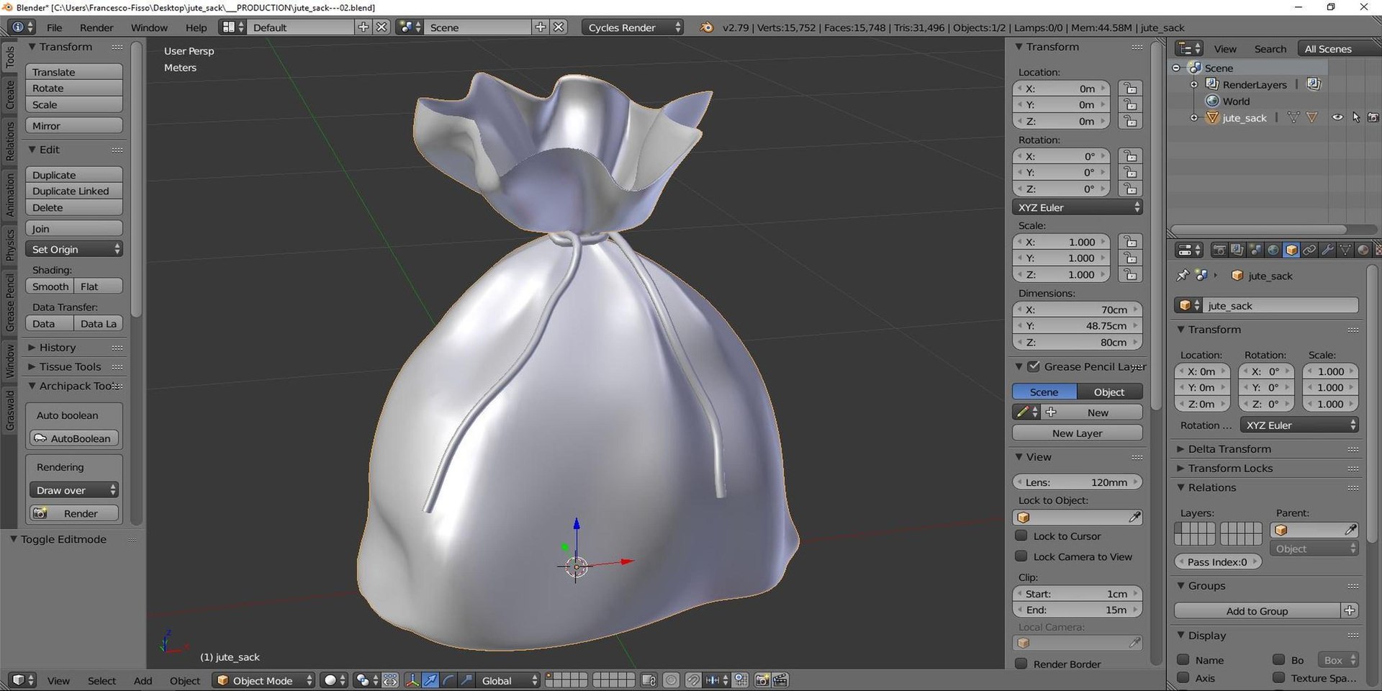Select the translate manipulator arrow icon
1382x691 pixels.
(430, 680)
